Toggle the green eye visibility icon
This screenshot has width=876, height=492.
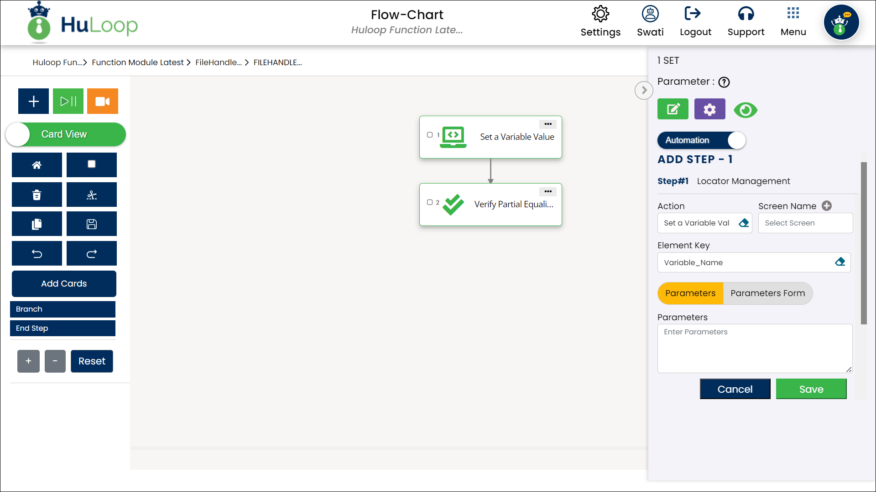[746, 110]
